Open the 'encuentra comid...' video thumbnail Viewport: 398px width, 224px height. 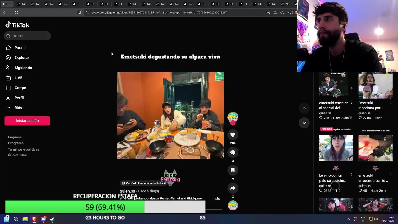(x=375, y=148)
